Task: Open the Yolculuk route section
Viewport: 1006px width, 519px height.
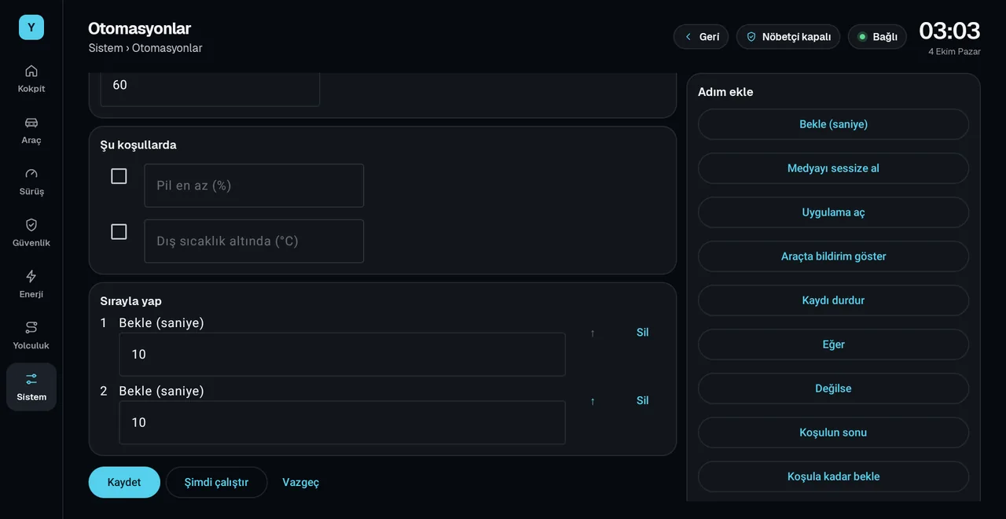Action: pos(31,335)
